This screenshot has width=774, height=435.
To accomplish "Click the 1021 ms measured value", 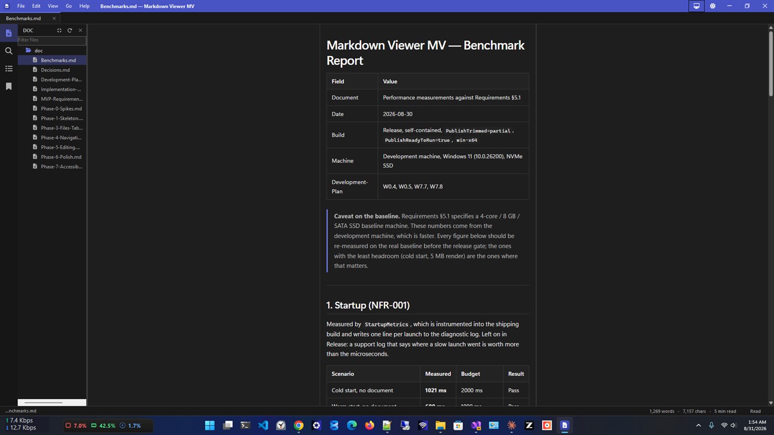I will point(435,390).
